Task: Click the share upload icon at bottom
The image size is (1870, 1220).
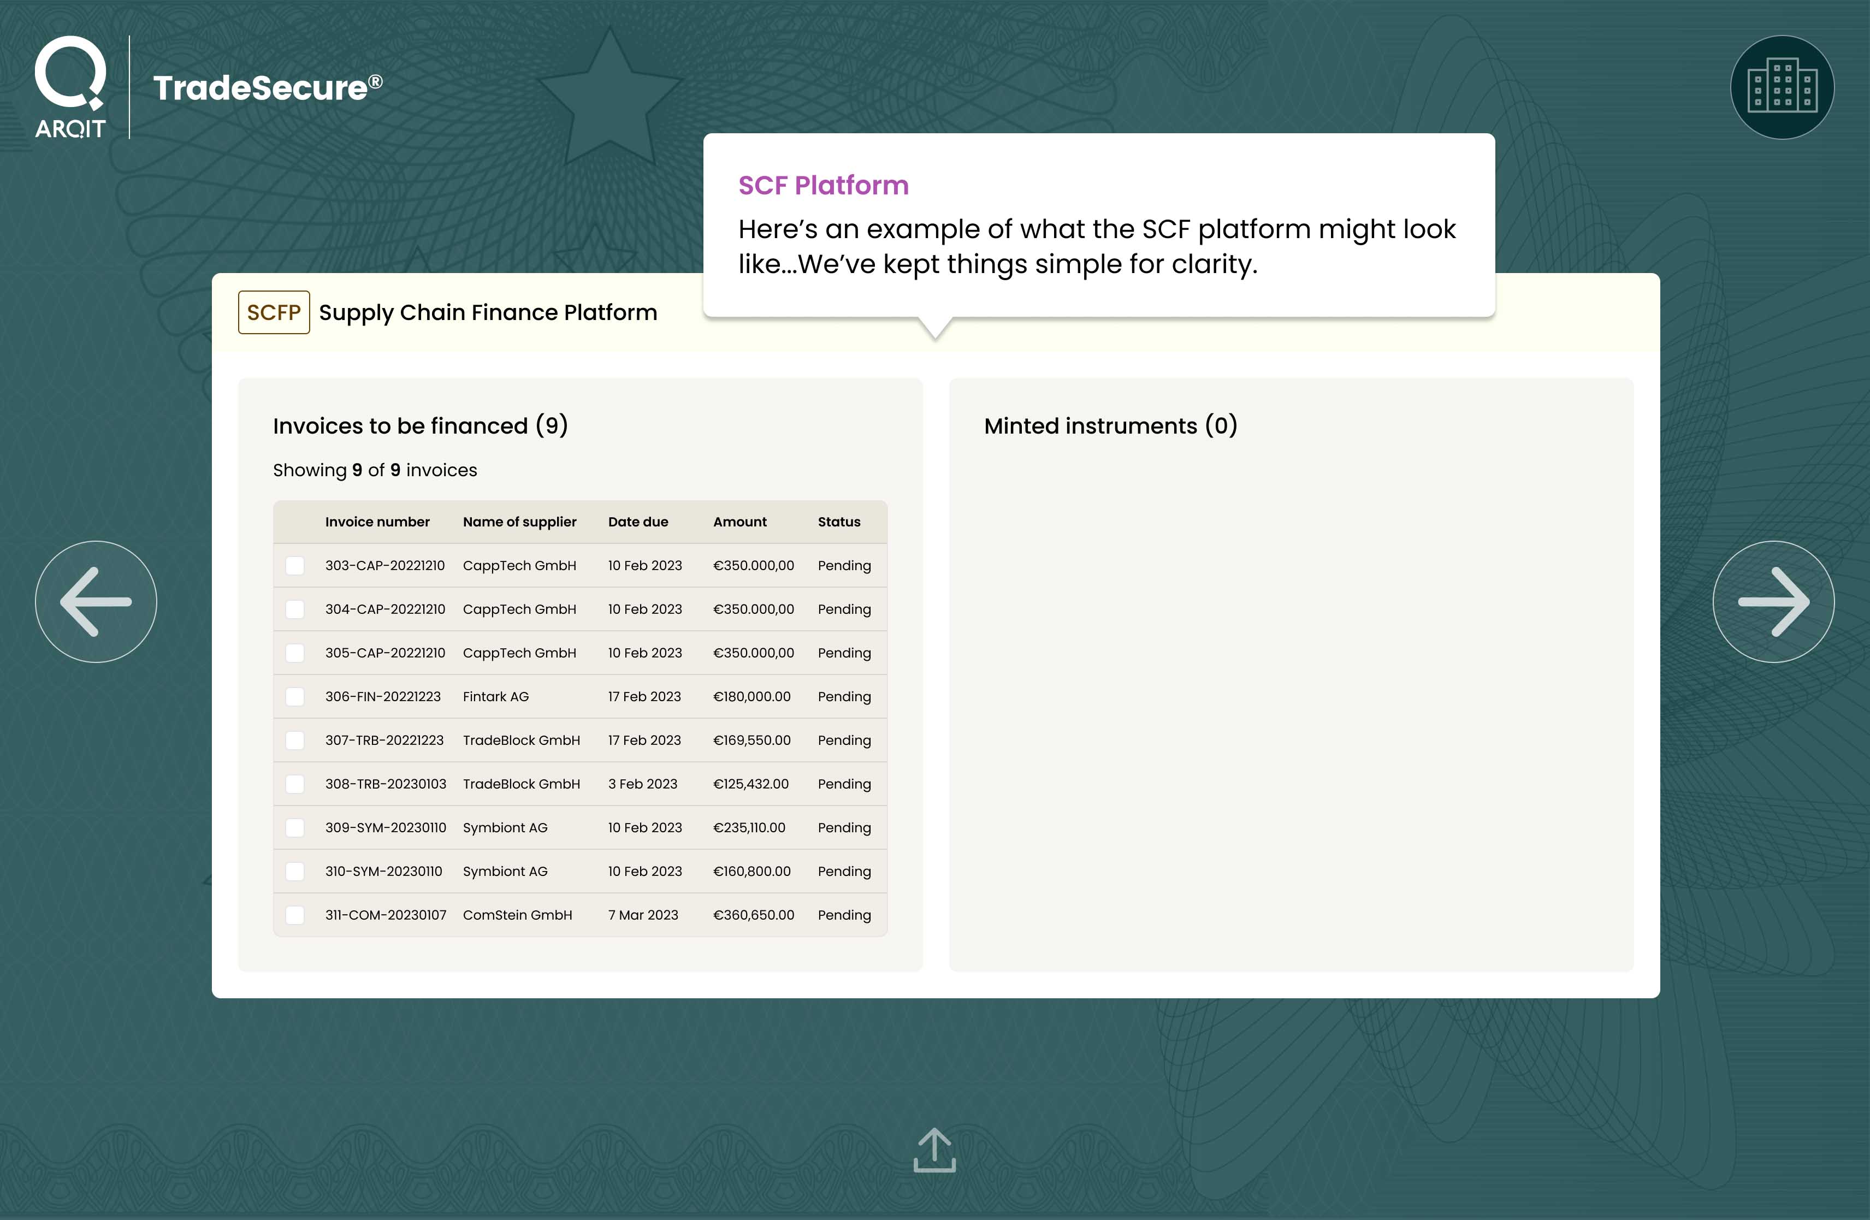Action: (934, 1150)
